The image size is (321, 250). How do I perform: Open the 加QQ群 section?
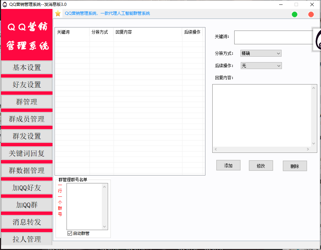pos(27,205)
